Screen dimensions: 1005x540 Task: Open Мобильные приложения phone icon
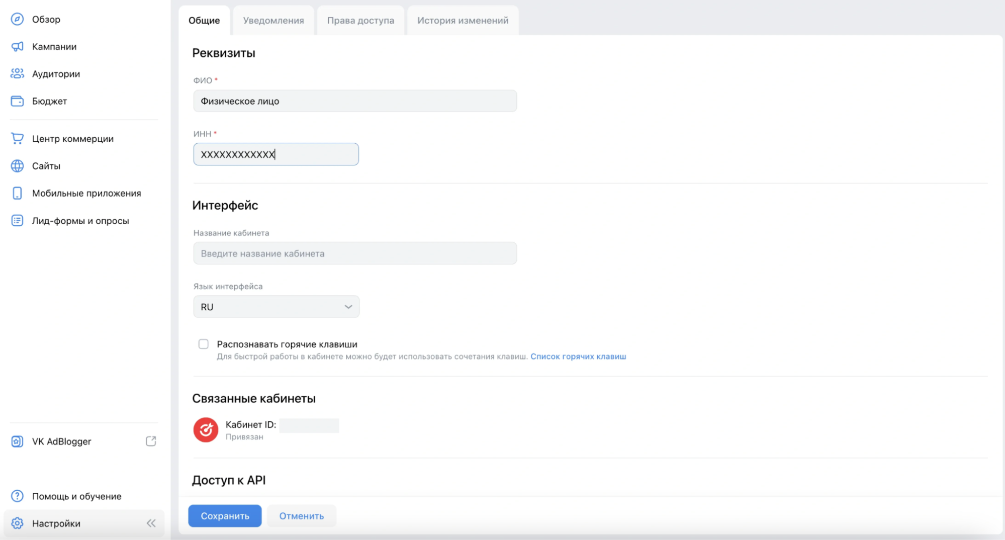click(17, 193)
